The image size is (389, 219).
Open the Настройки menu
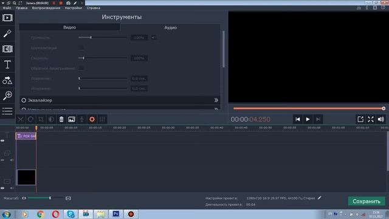click(73, 8)
